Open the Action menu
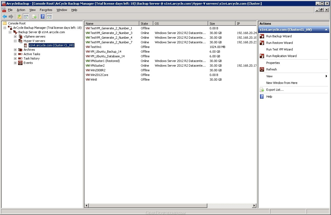The image size is (331, 215). (x=21, y=10)
